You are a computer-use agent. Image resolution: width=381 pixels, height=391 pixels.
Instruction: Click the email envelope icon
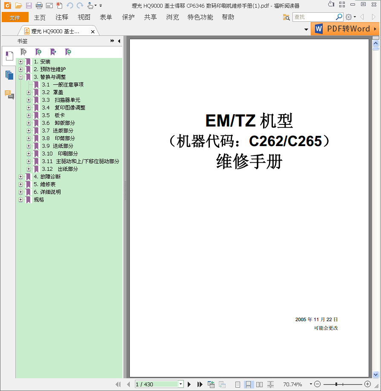point(49,5)
